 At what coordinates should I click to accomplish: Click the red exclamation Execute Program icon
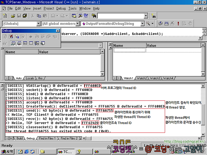tap(178, 23)
